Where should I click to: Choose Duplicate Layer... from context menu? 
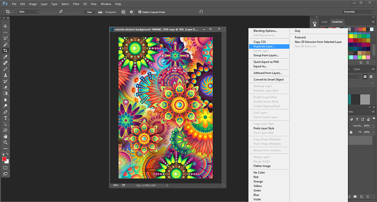(x=269, y=46)
